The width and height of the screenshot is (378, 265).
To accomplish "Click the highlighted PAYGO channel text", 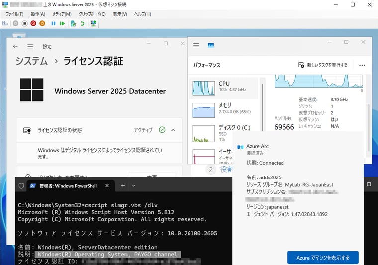I will click(x=107, y=254).
